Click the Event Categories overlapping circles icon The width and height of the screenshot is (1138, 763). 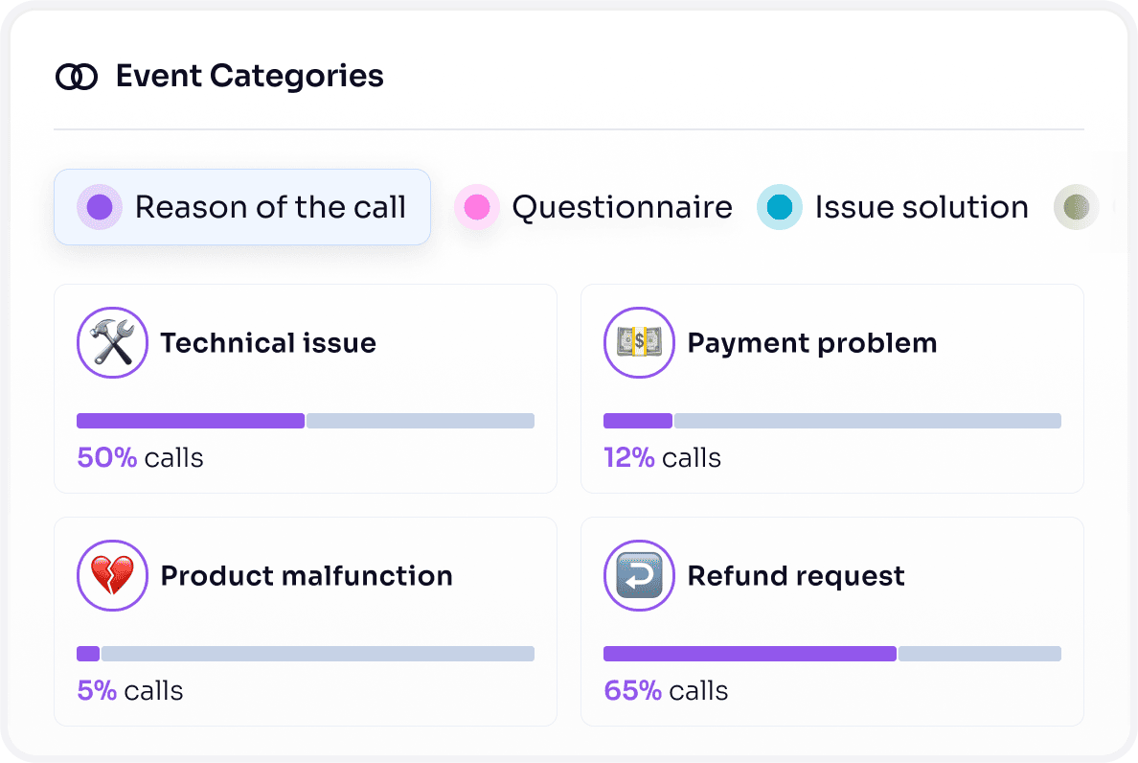77,77
